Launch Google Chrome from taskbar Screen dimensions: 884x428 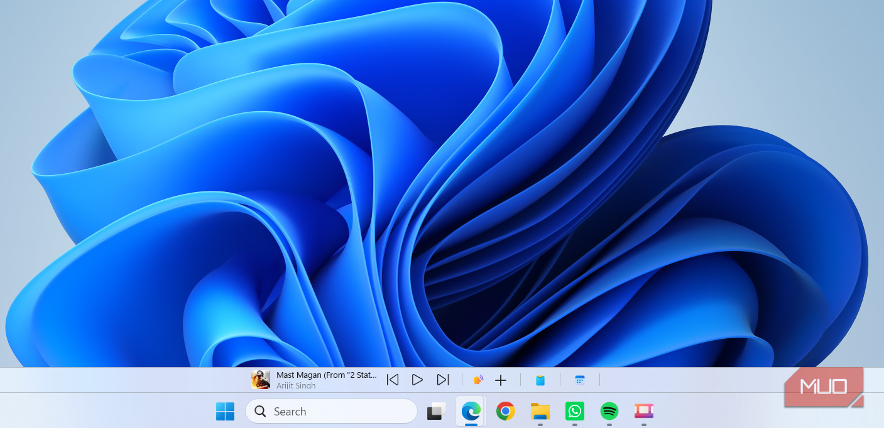(x=506, y=412)
